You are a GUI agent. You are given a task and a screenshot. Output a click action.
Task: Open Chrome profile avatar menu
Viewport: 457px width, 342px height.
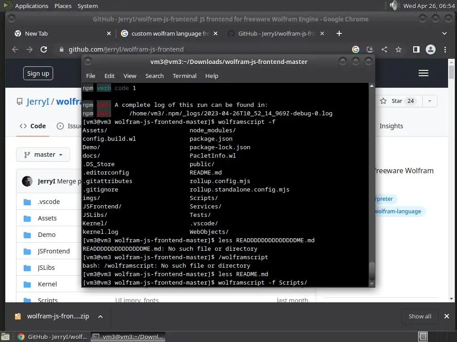[431, 49]
